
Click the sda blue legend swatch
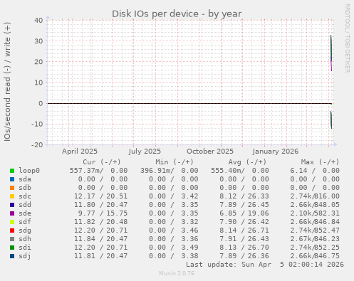pyautogui.click(x=12, y=179)
